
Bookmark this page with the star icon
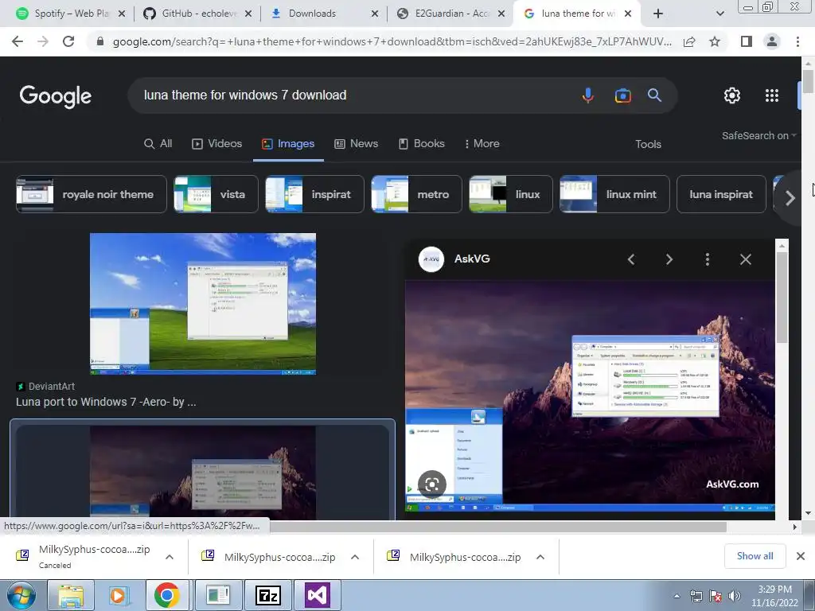(715, 41)
